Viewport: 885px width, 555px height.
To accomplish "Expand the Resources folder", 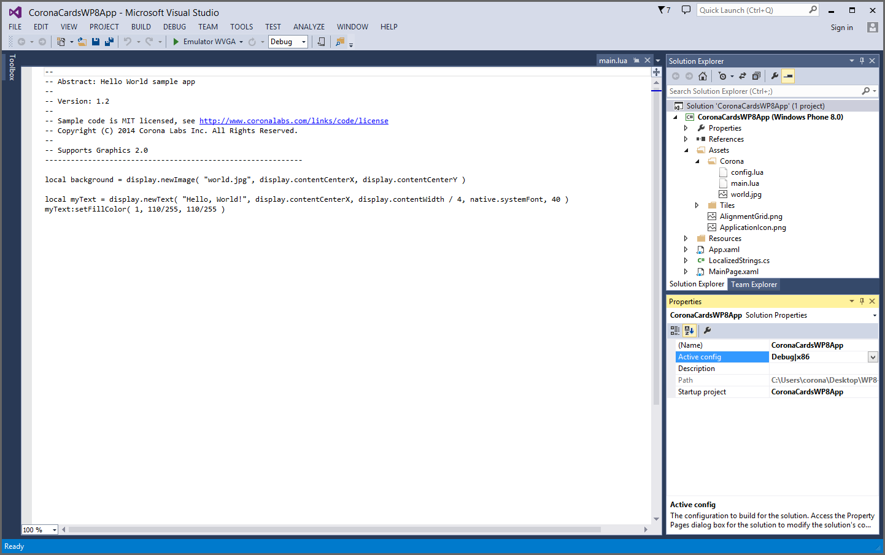I will pos(686,239).
